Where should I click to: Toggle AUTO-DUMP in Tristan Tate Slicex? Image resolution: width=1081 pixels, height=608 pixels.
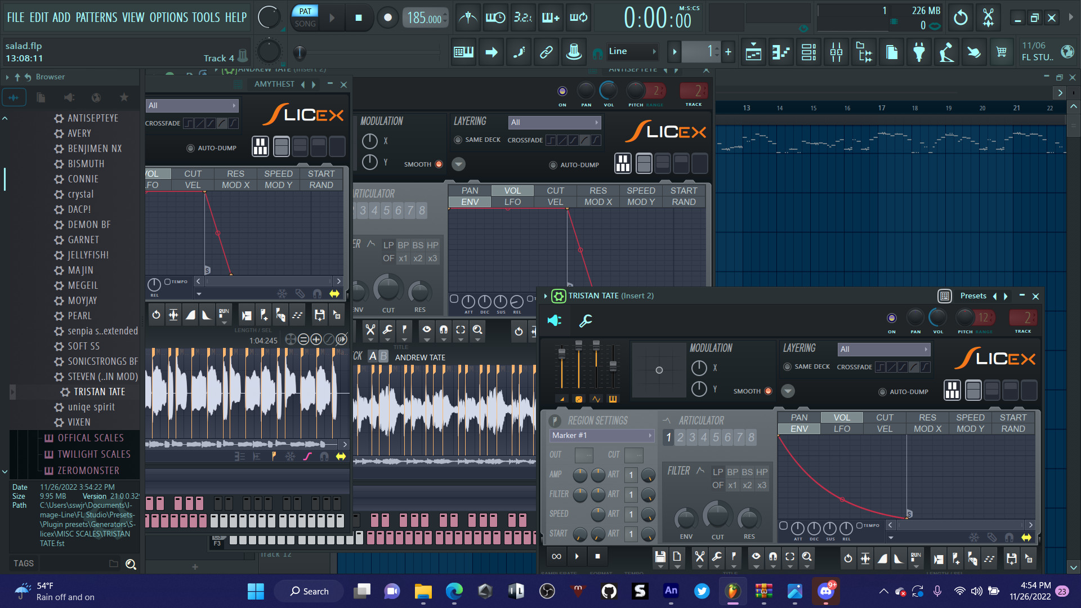pos(882,391)
